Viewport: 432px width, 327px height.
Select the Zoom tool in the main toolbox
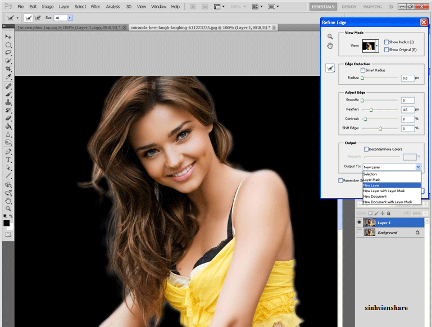[8, 208]
